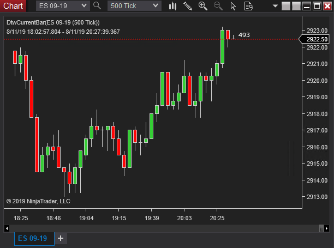Viewport: 334px width, 248px height.
Task: Open the 500 Tick interval dropdown
Action: (134, 6)
